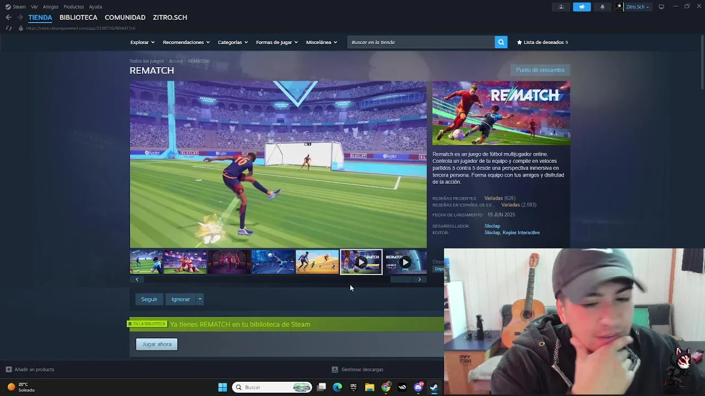This screenshot has width=705, height=396.
Task: Click the plus icon beside Añadir un producto
Action: [8, 370]
